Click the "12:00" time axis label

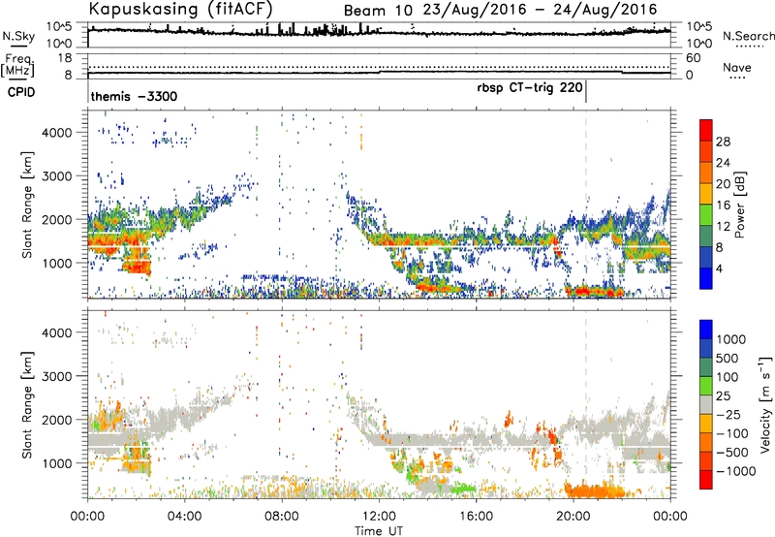pyautogui.click(x=379, y=517)
